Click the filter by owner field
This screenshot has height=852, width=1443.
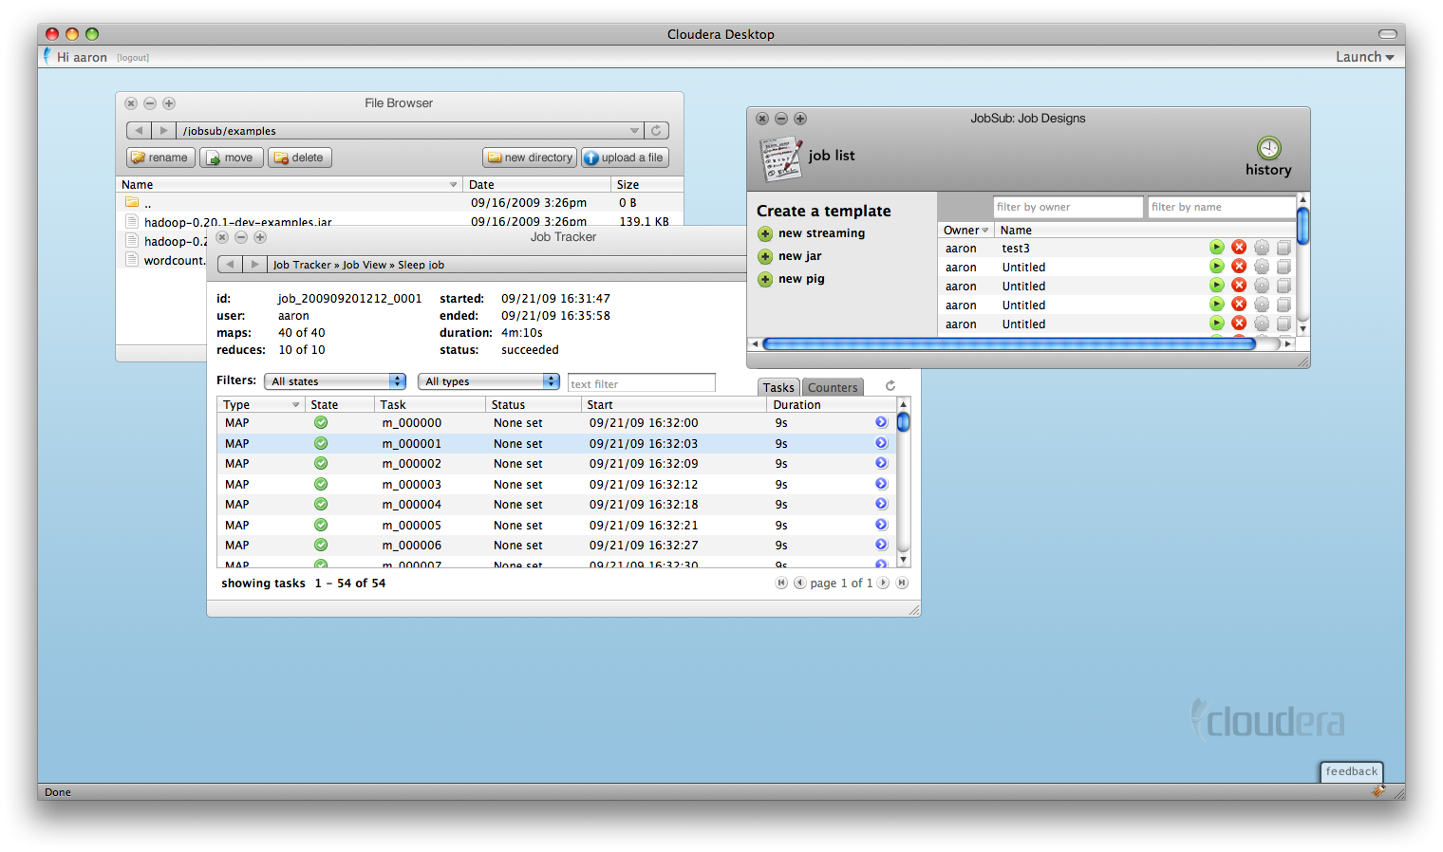point(1068,207)
